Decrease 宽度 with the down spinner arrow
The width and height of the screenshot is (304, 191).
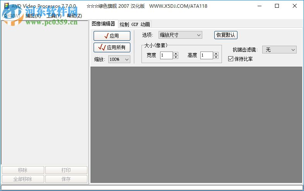(176, 57)
